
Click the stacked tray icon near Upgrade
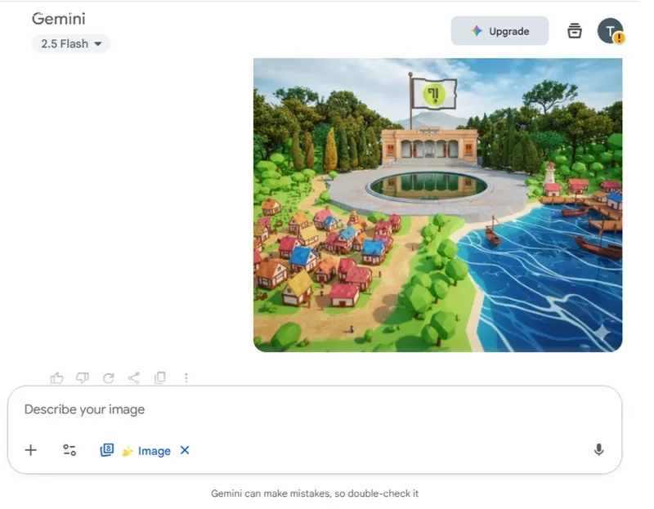pyautogui.click(x=575, y=30)
